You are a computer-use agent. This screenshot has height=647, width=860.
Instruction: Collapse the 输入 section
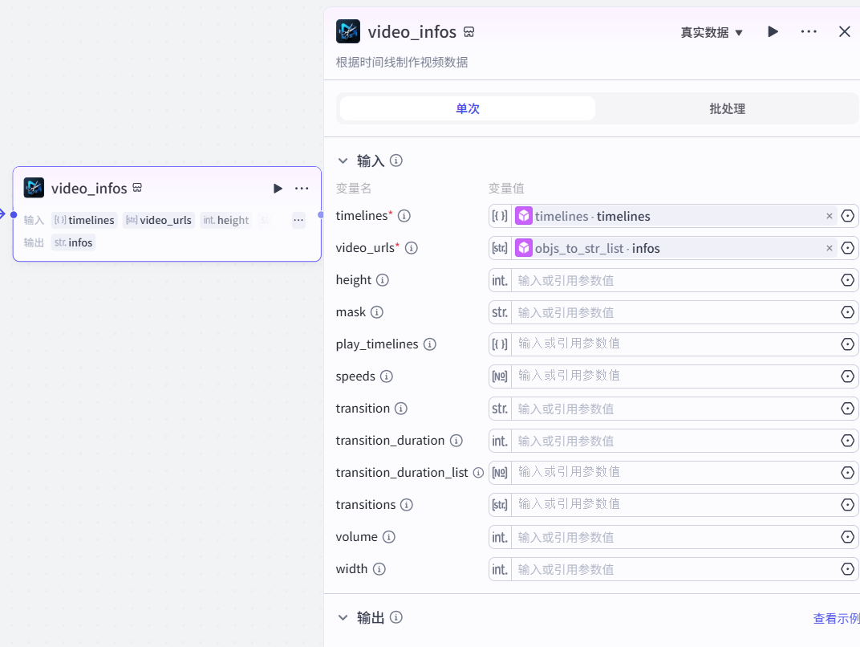click(343, 161)
